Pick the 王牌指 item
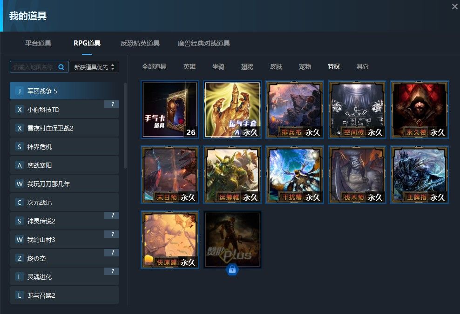This screenshot has height=314, width=460. [x=419, y=175]
